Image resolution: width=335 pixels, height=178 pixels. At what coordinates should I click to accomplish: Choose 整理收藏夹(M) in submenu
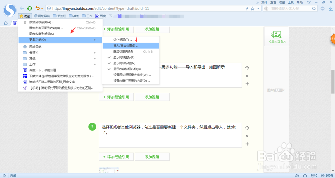131,51
